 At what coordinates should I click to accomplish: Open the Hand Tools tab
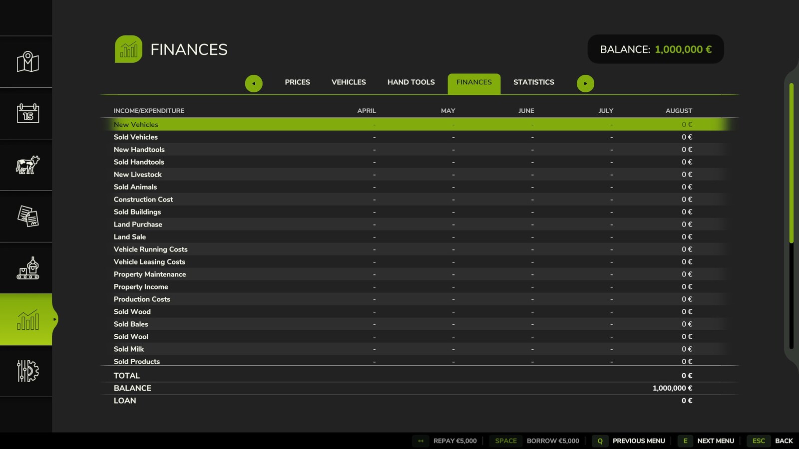click(x=411, y=82)
